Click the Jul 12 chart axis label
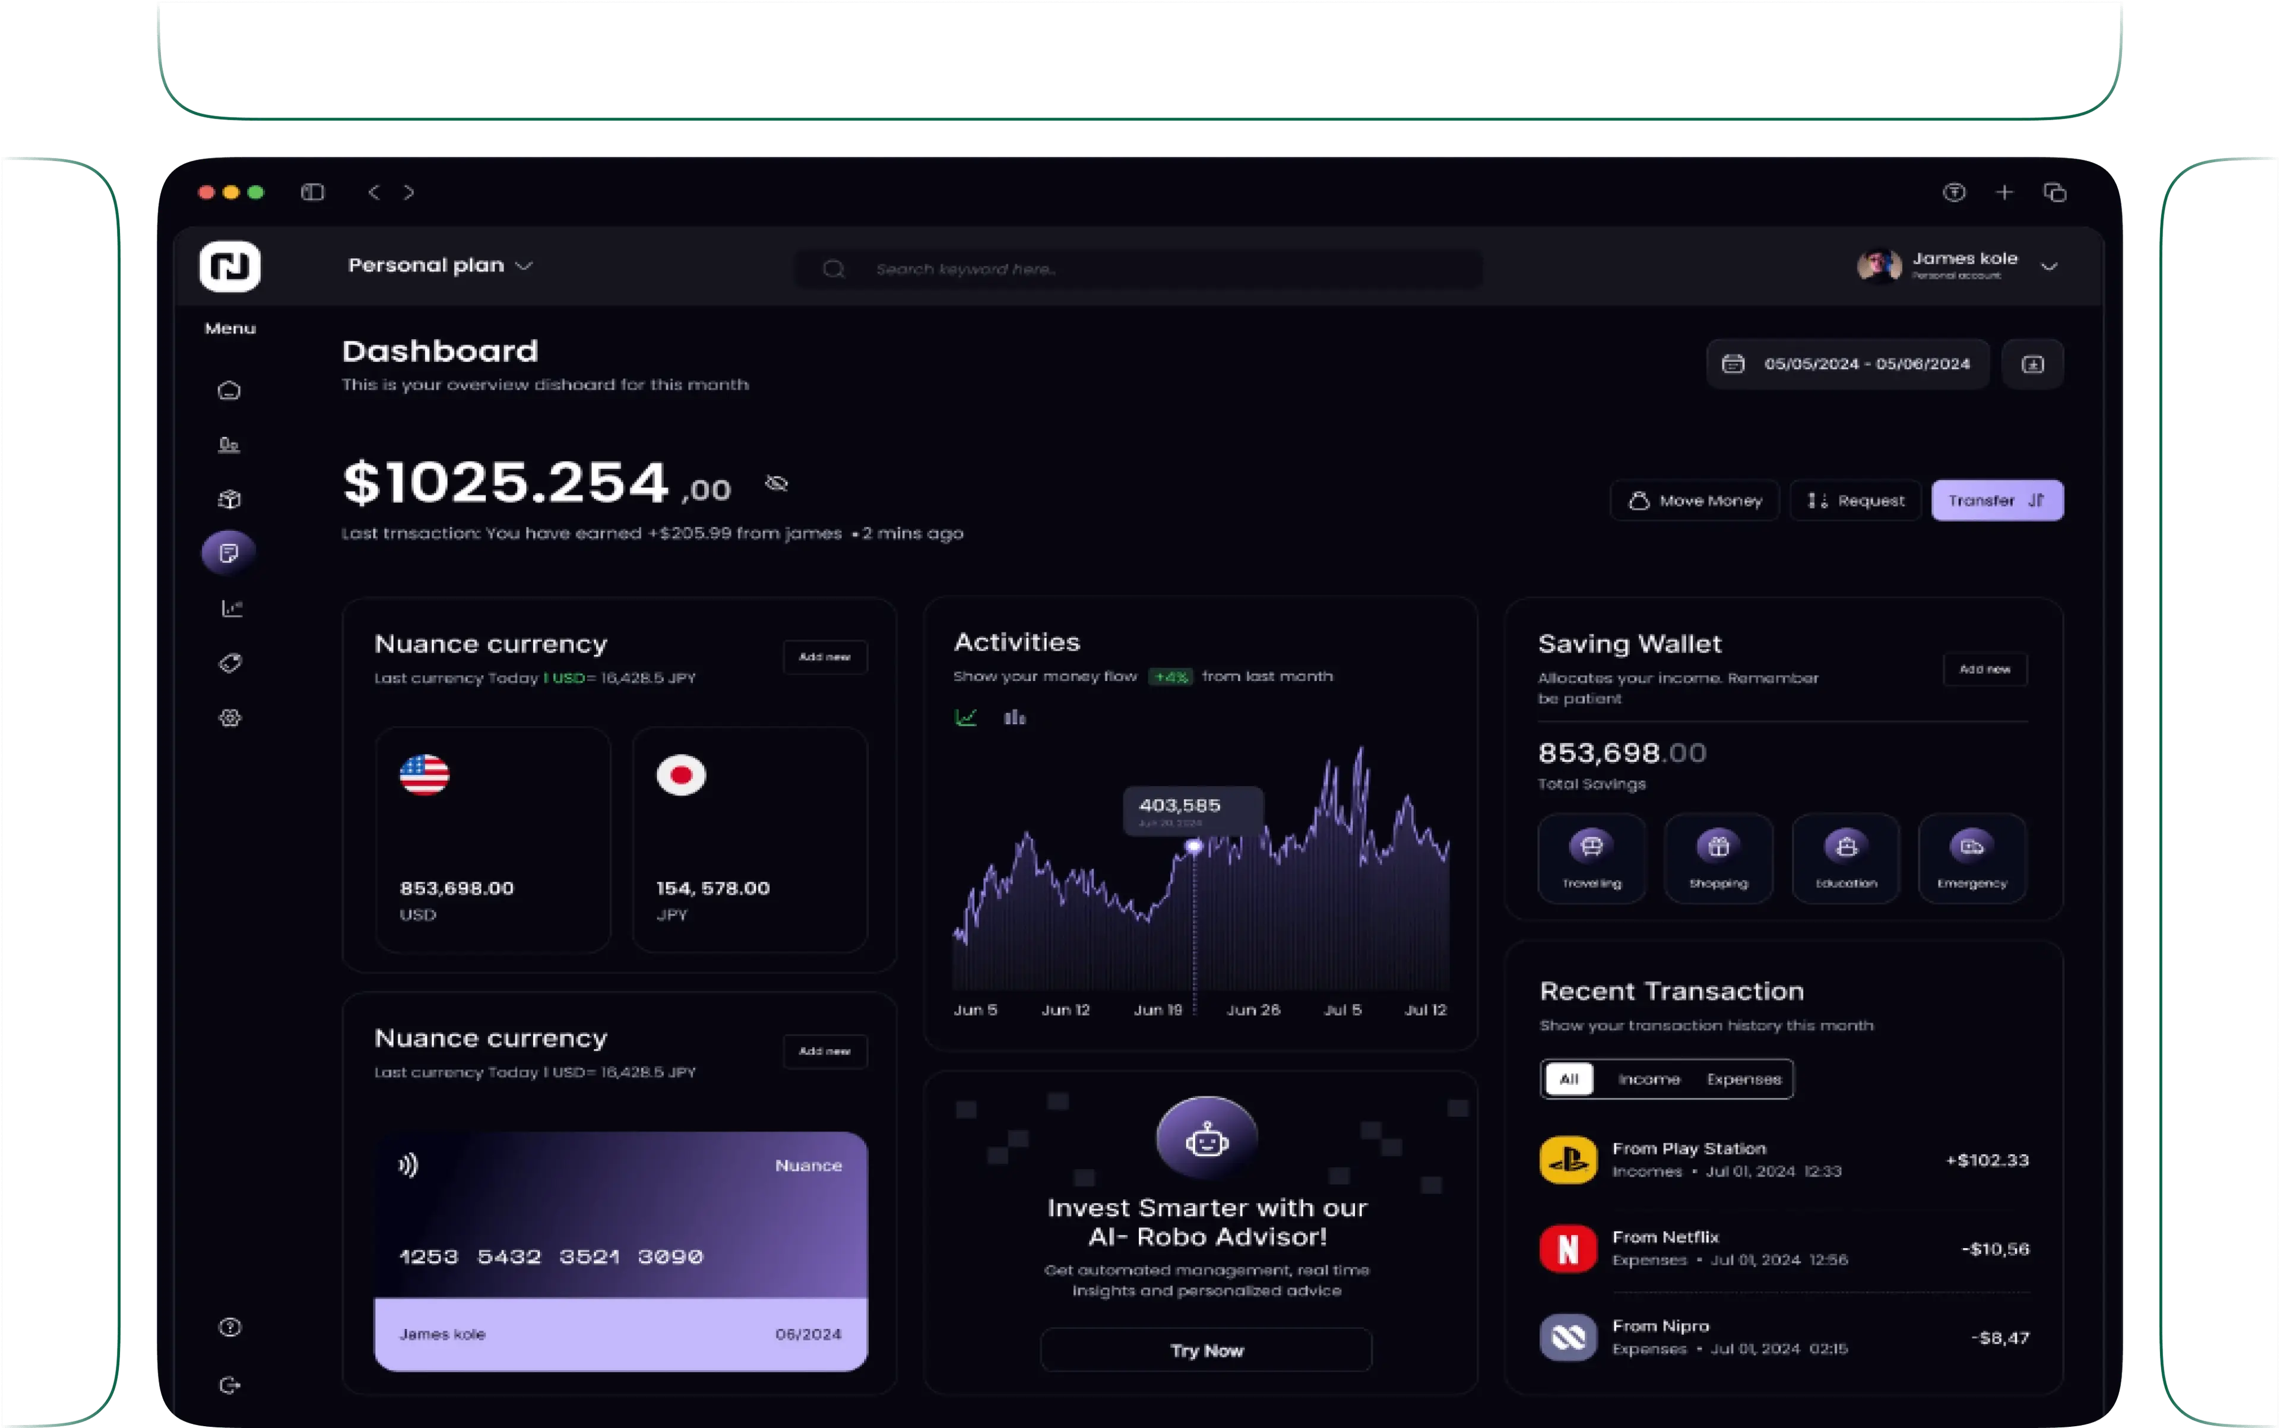This screenshot has height=1428, width=2280. click(1425, 1009)
